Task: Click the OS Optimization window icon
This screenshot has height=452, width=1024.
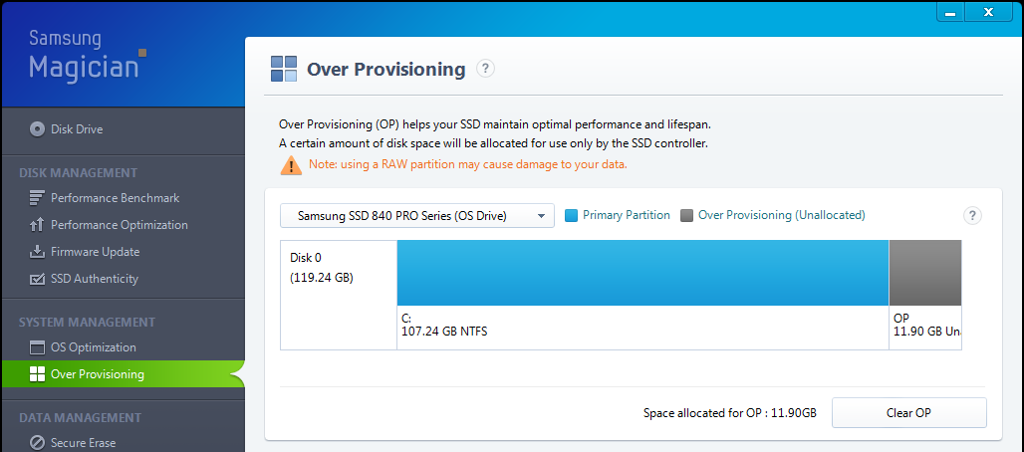Action: 37,347
